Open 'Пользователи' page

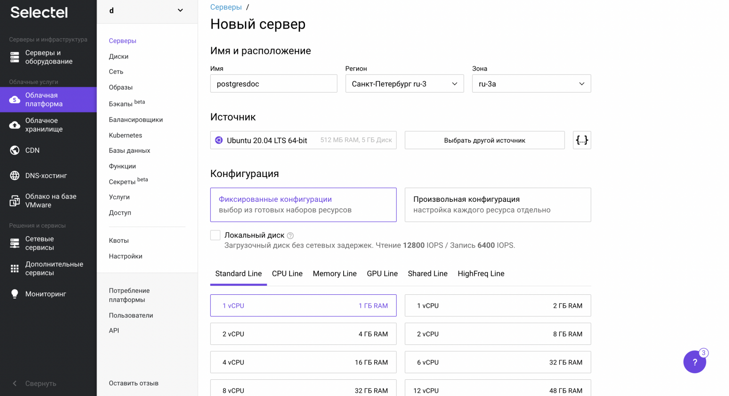[131, 315]
